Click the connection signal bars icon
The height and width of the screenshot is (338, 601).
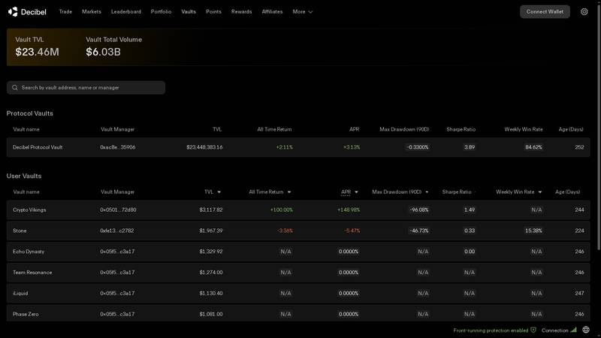pyautogui.click(x=574, y=330)
